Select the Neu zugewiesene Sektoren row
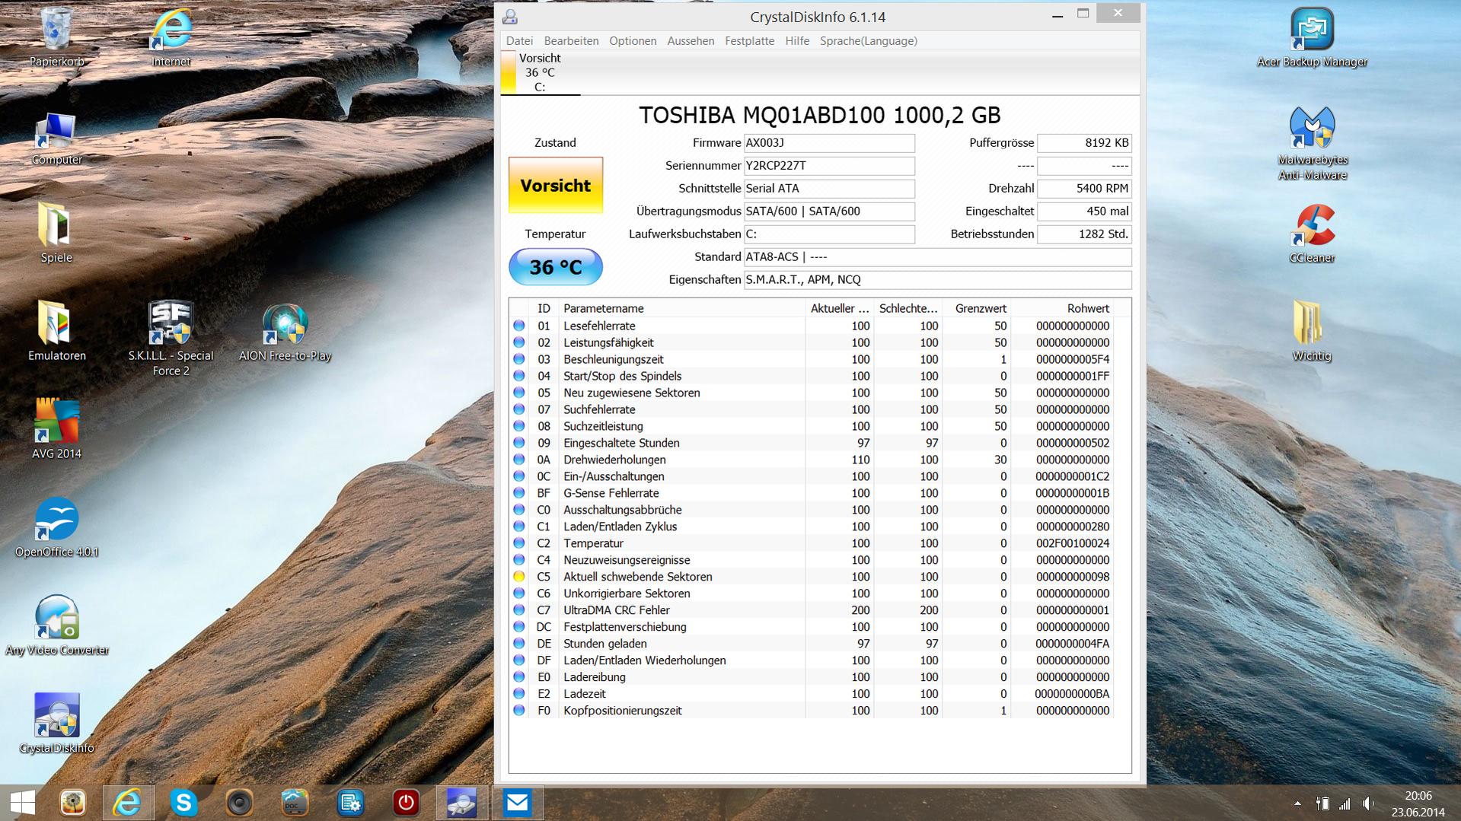 point(813,393)
